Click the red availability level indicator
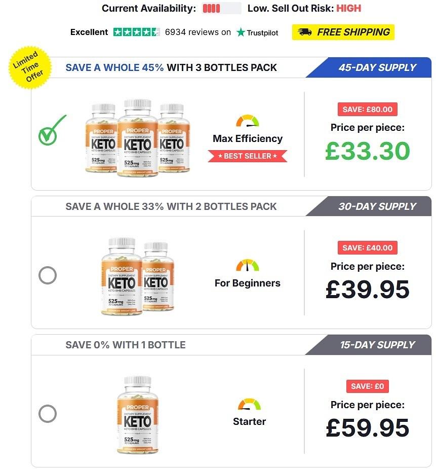 coord(211,8)
